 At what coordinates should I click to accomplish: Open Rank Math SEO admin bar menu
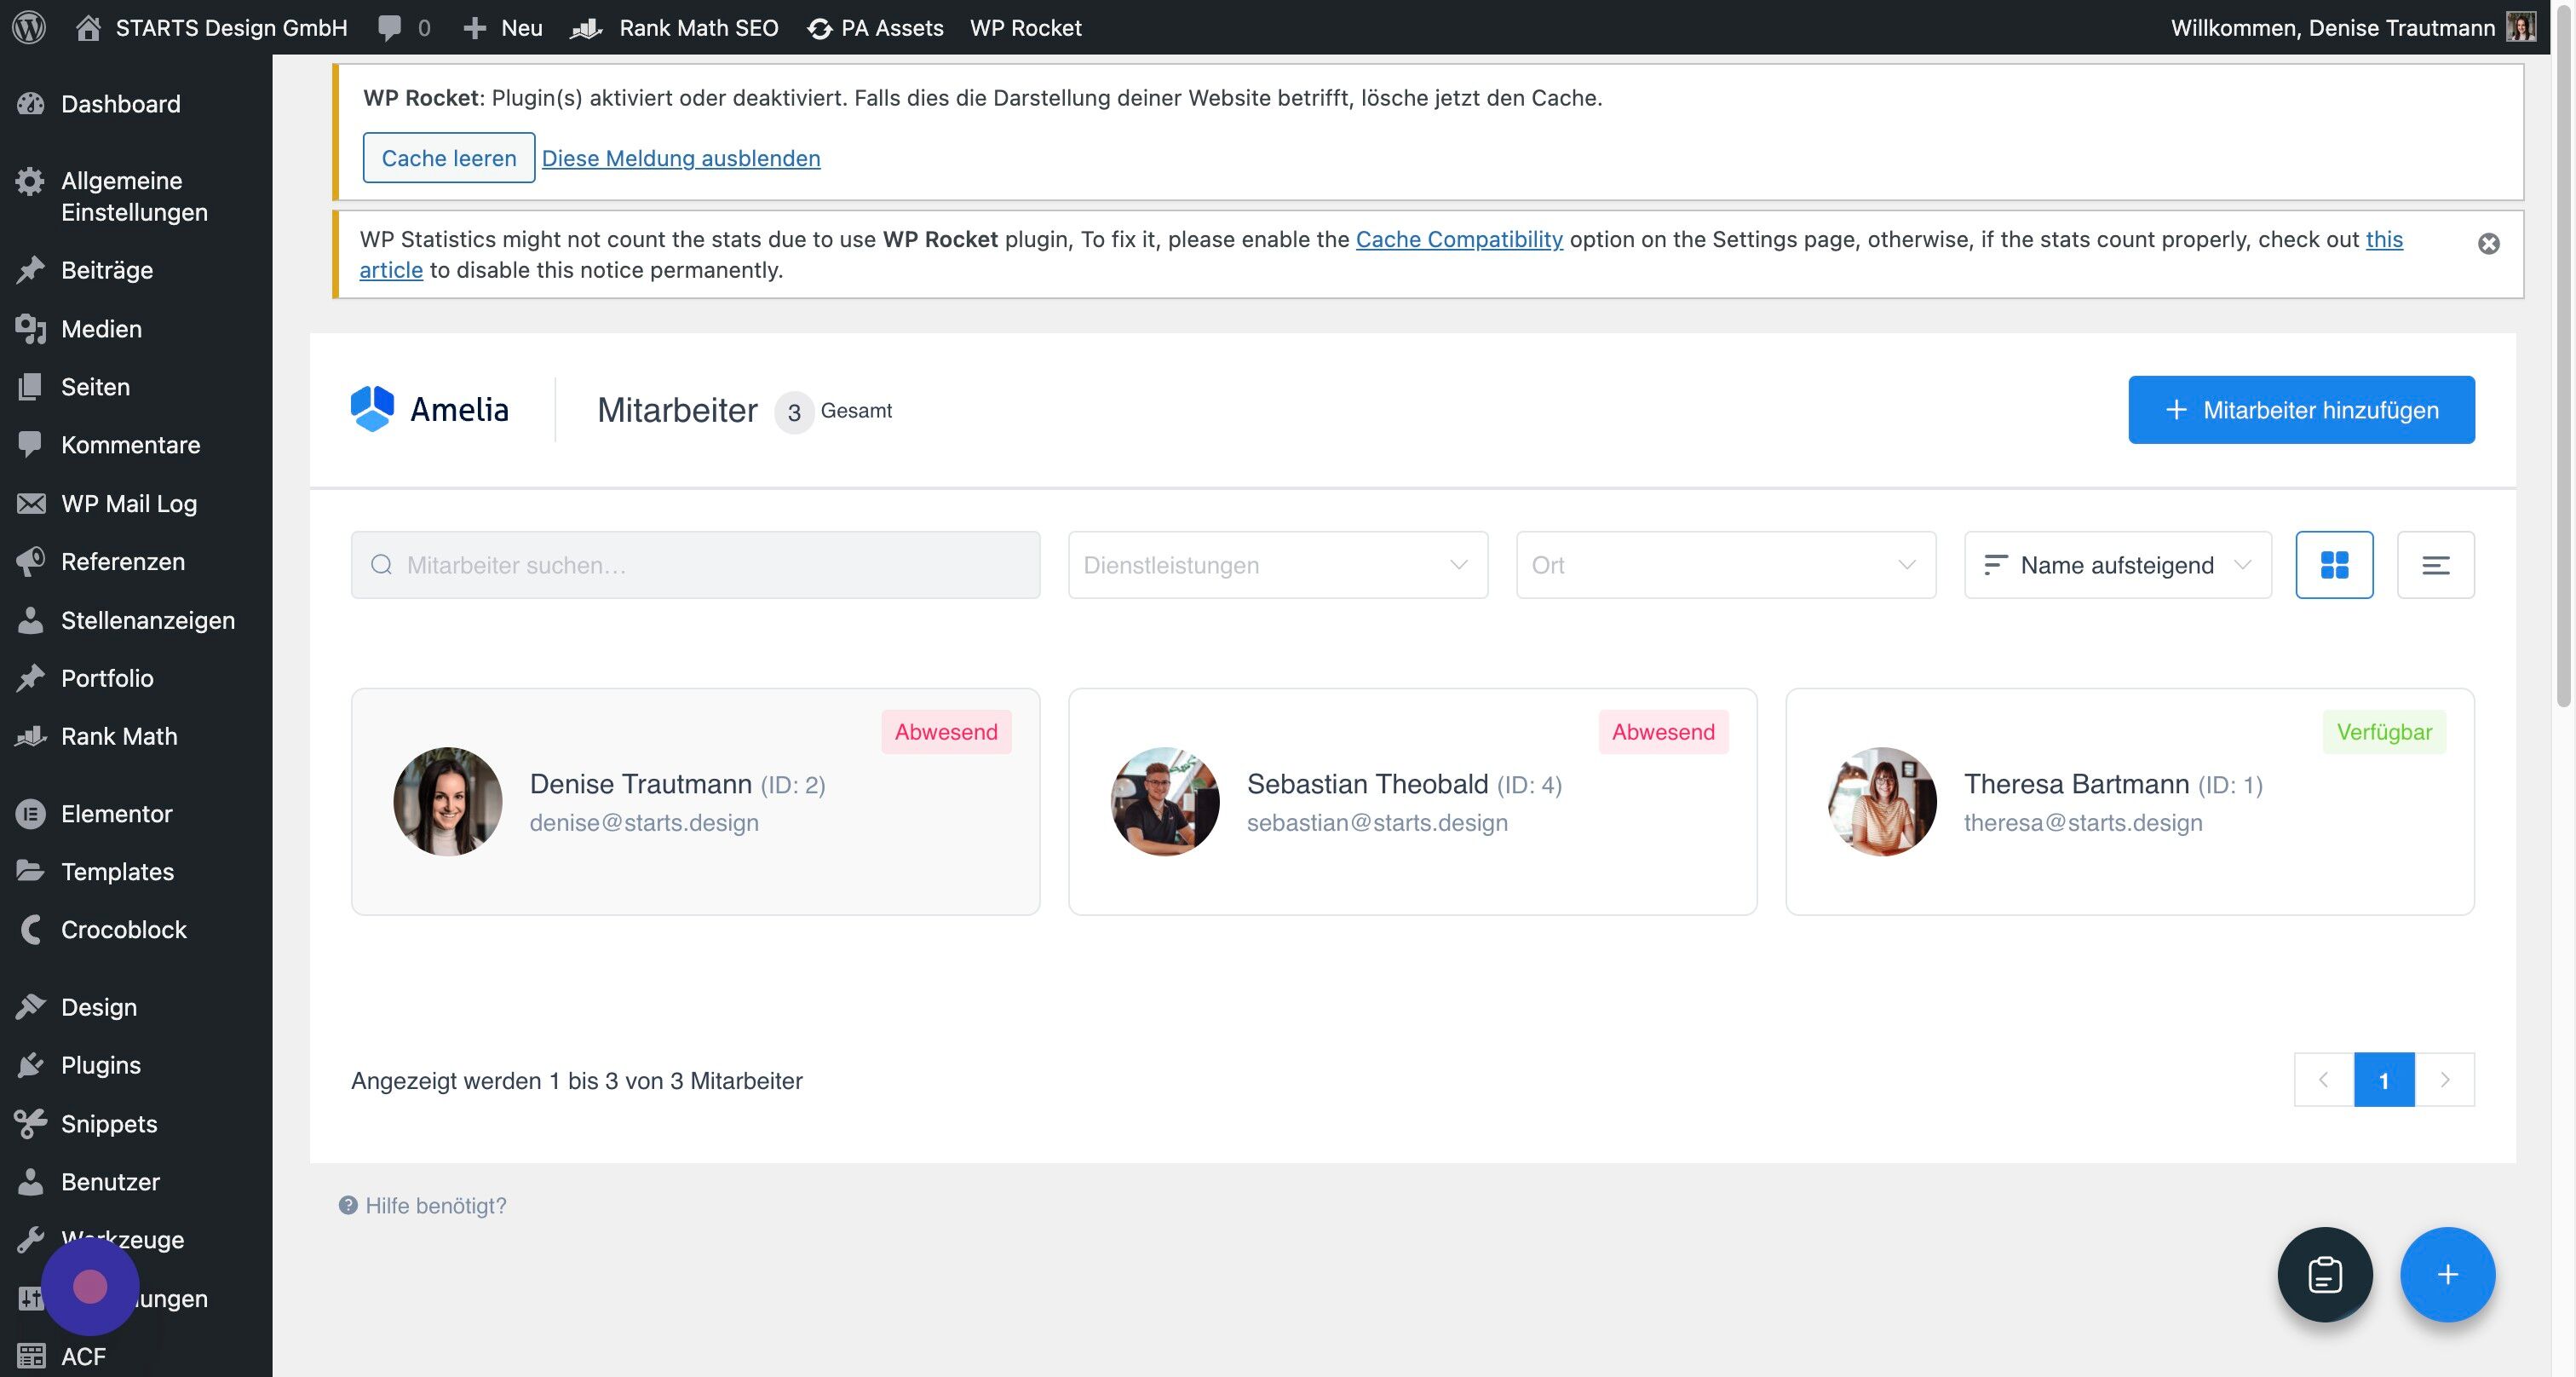pos(675,27)
